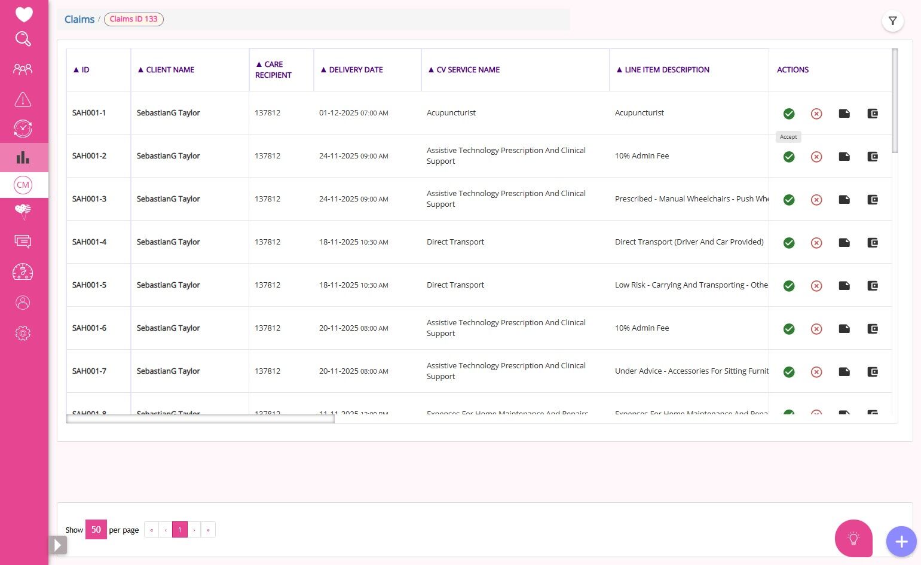Reject claim line SAH001-2
Screen dimensions: 921x565
pos(816,157)
